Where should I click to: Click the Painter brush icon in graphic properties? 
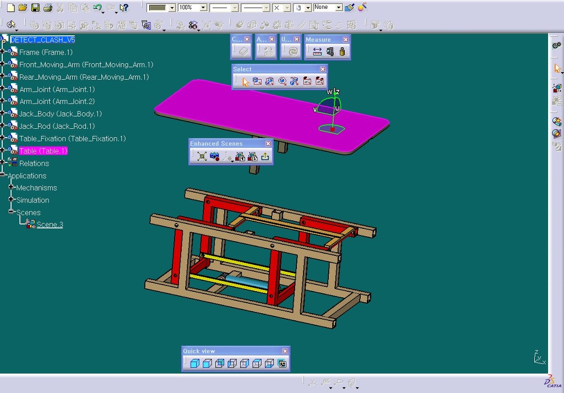(x=350, y=8)
